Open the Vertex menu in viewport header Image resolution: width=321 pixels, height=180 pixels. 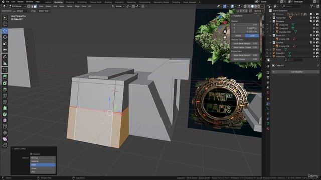click(69, 6)
